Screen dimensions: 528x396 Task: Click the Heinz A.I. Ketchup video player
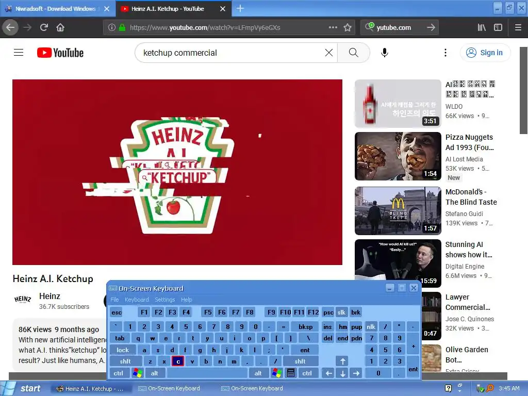point(177,172)
